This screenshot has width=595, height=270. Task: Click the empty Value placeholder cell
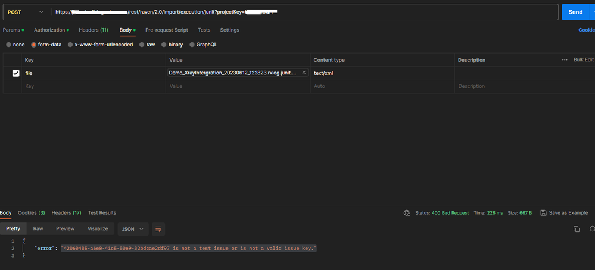(238, 86)
